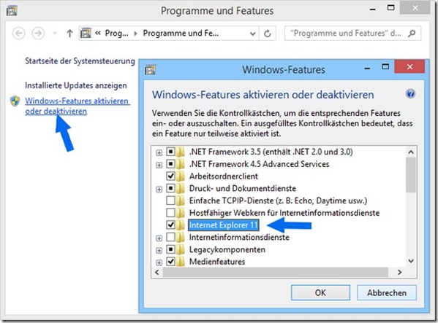Click the shield icon beside Windows-Features link
The width and height of the screenshot is (438, 323).
(15, 101)
